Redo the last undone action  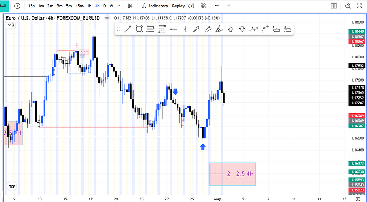tap(228, 6)
